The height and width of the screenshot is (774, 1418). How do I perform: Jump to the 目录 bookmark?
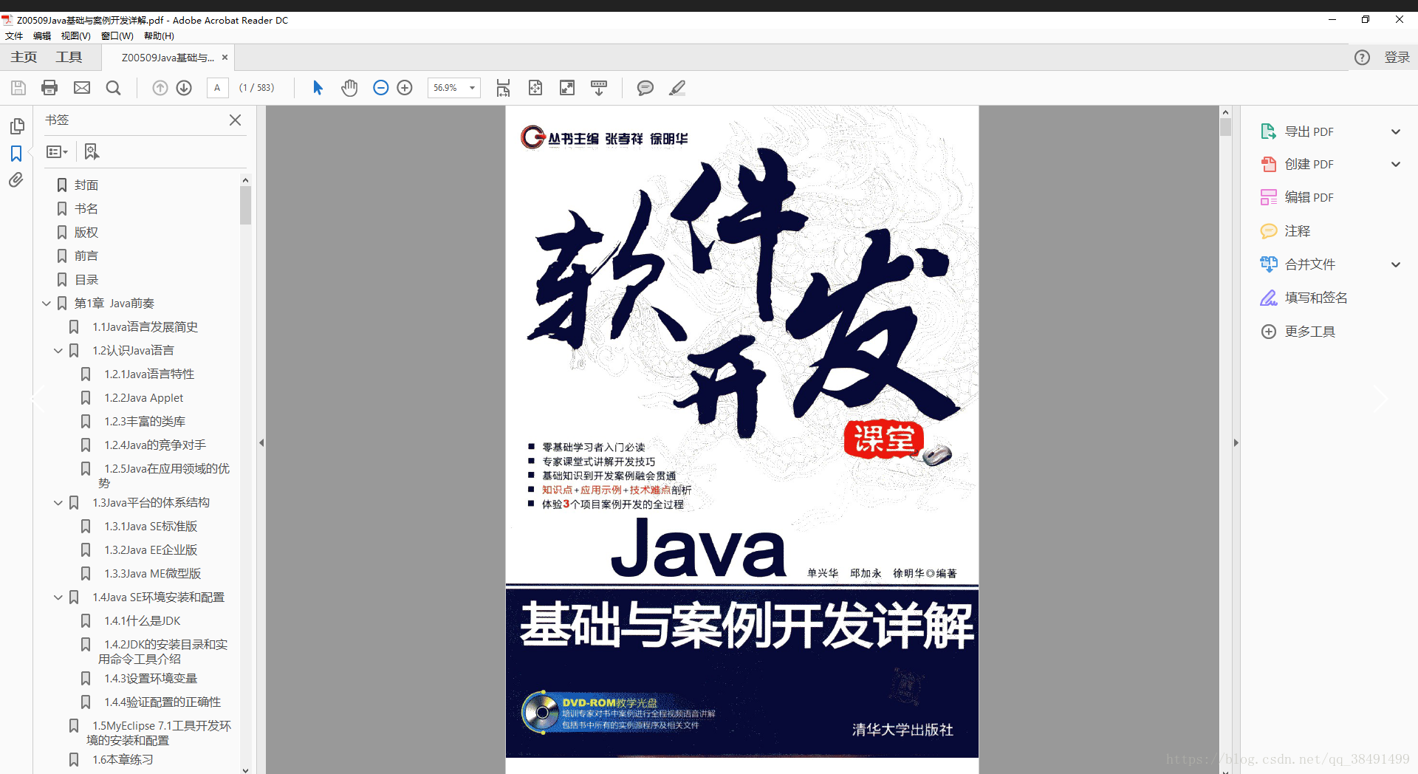86,280
